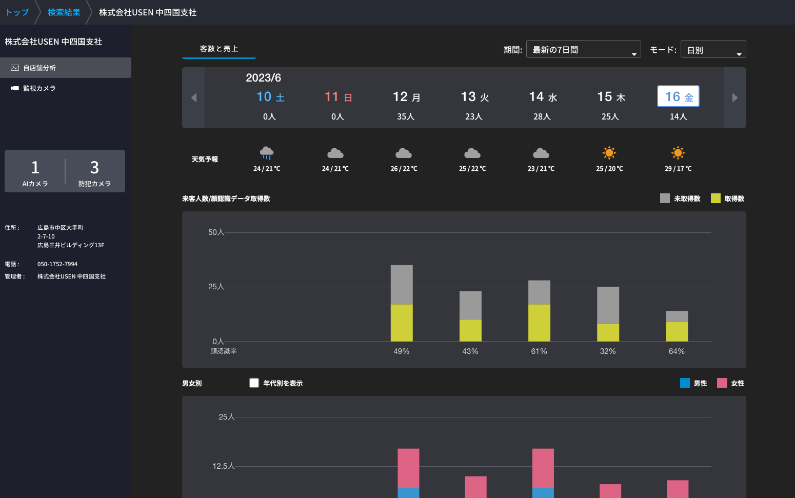Go to トップ breadcrumb link
Screen dimensions: 795x498
(17, 12)
